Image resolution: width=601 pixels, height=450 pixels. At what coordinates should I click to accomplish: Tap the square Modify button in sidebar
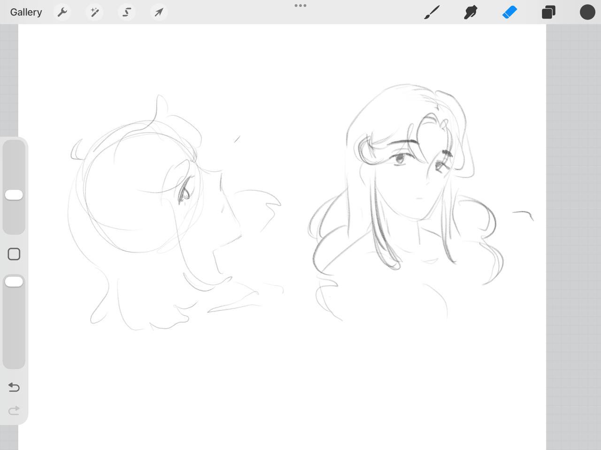click(14, 254)
